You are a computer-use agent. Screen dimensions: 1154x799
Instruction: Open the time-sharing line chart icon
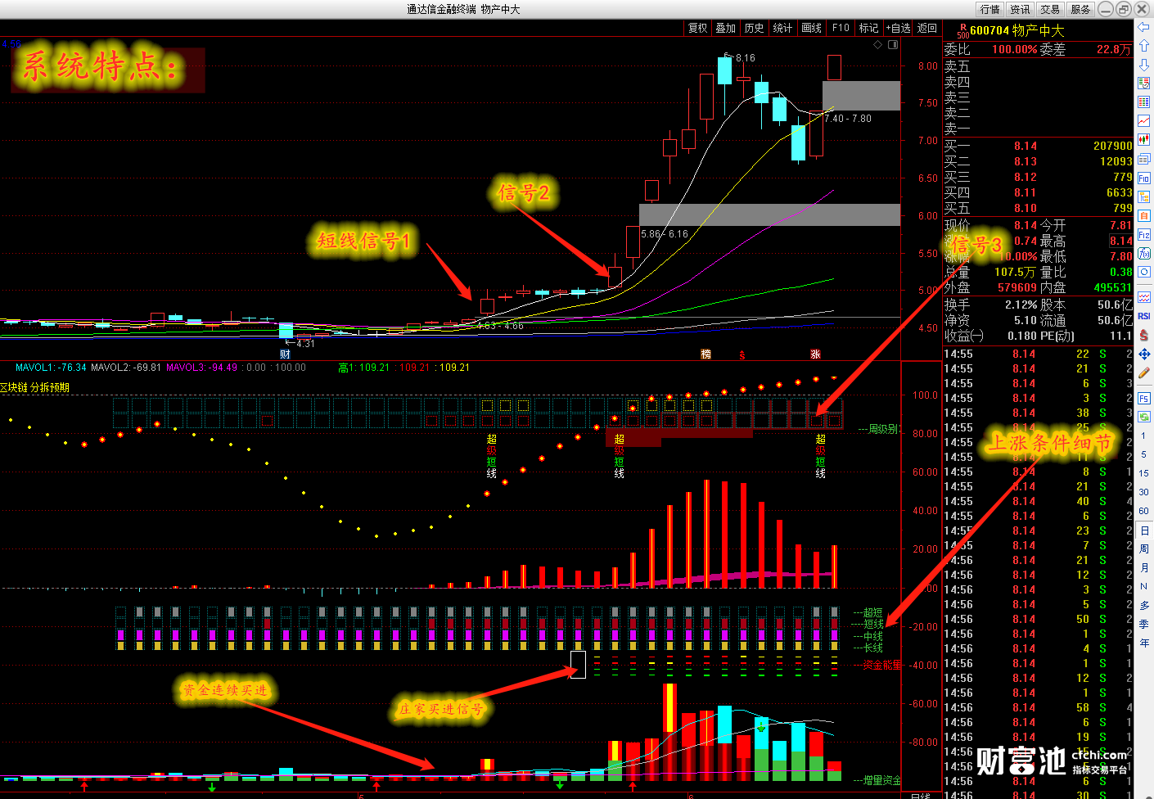click(x=1144, y=121)
